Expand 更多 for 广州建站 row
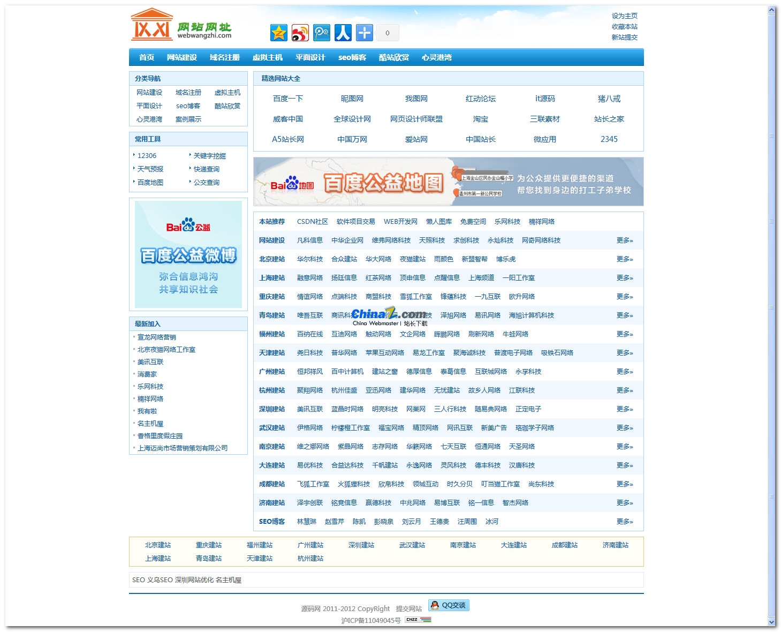The height and width of the screenshot is (632, 781). point(625,372)
